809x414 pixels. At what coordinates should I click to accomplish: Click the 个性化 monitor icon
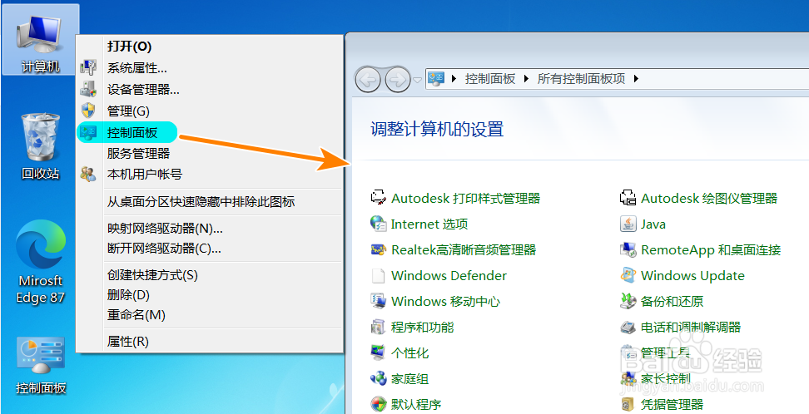(378, 352)
